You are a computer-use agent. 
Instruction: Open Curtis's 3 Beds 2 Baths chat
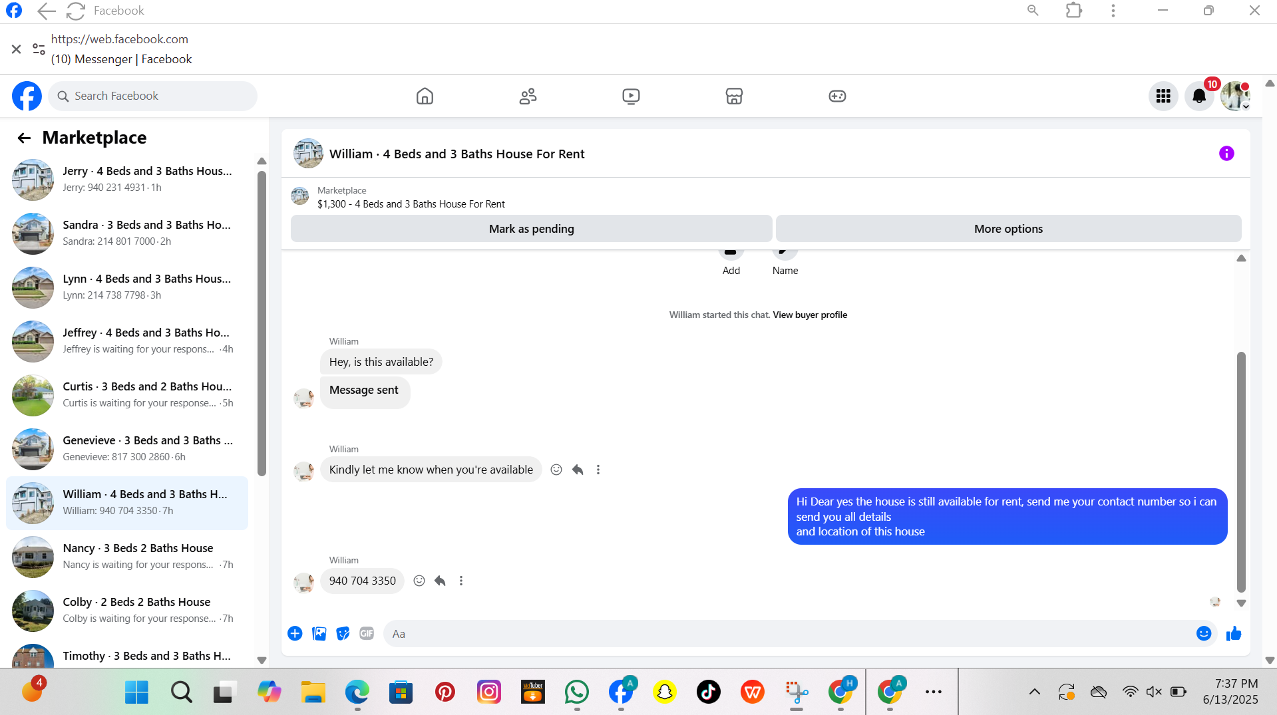(x=126, y=395)
